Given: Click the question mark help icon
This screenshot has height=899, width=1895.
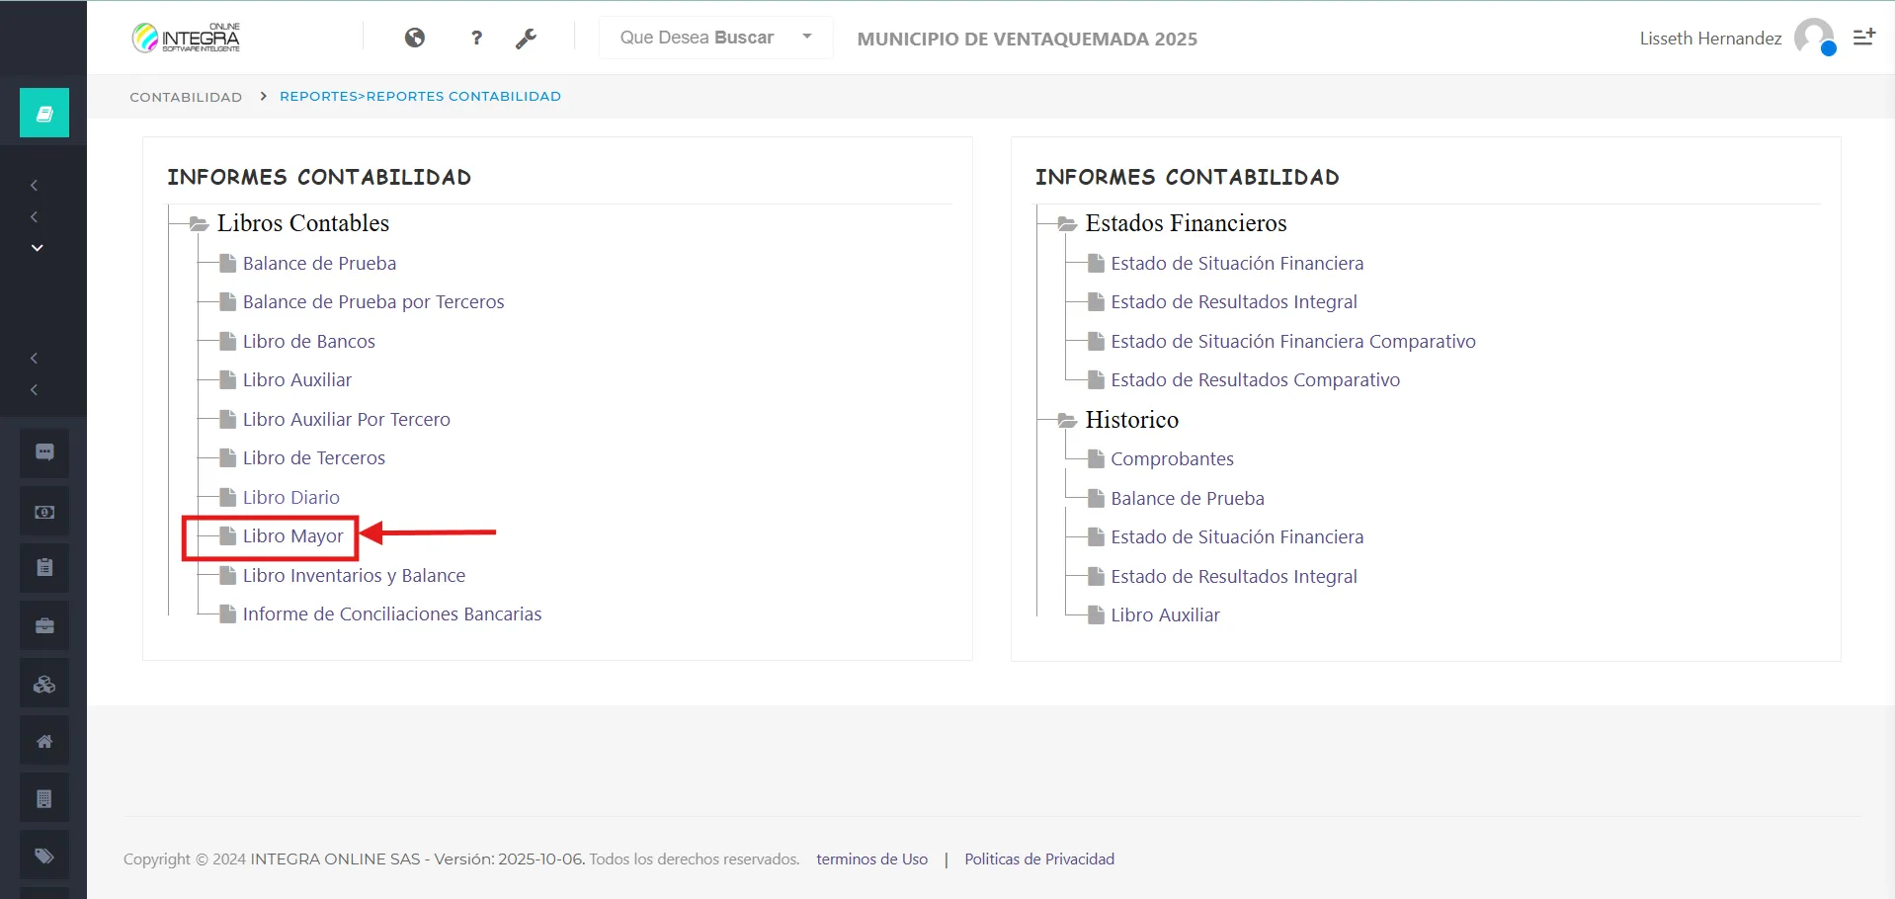Looking at the screenshot, I should pyautogui.click(x=476, y=38).
